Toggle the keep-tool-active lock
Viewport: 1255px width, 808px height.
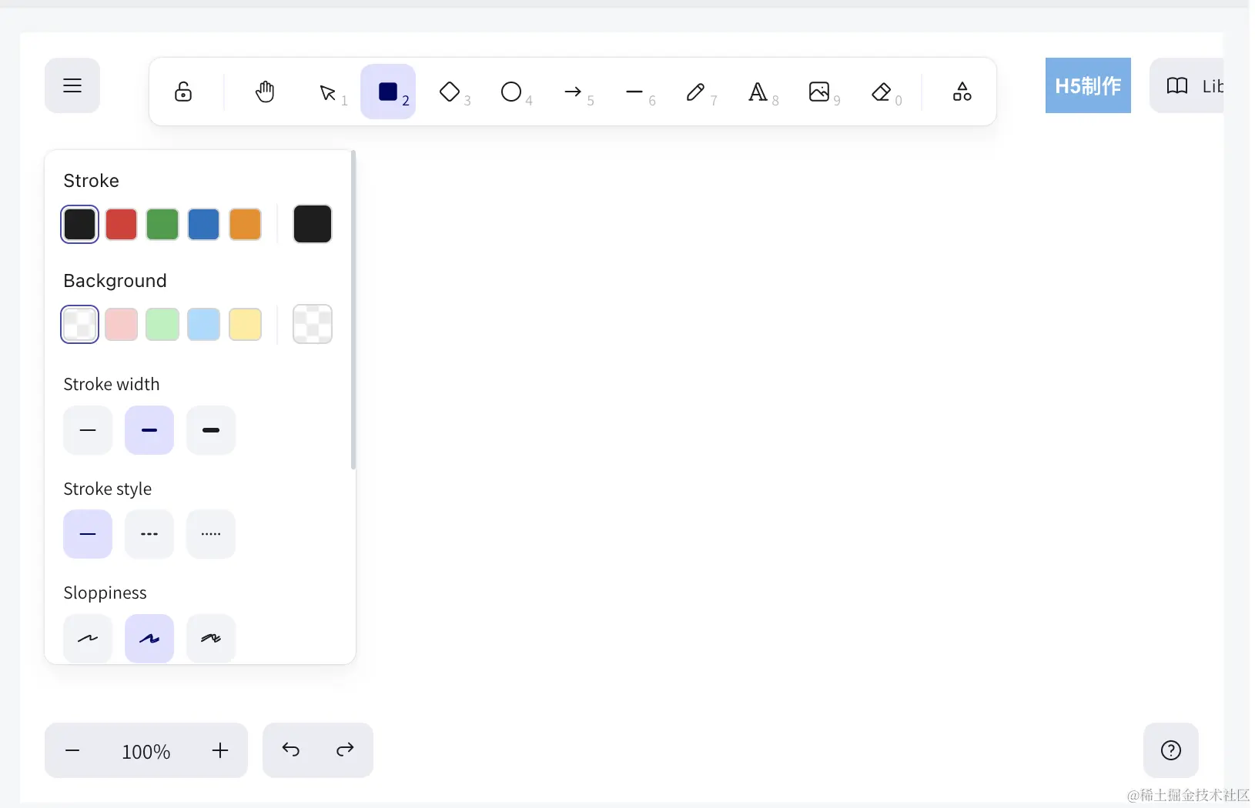(x=183, y=92)
